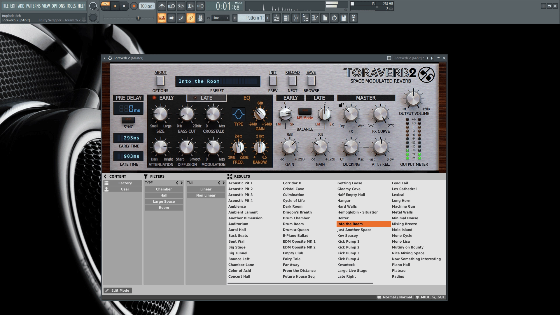Screen dimensions: 560x315
Task: Open the Channel rack view
Action: click(x=286, y=18)
